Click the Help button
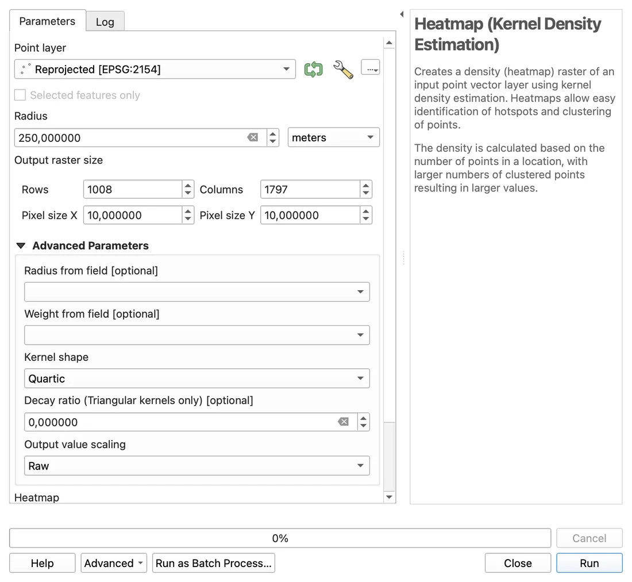This screenshot has width=632, height=582. pyautogui.click(x=43, y=563)
